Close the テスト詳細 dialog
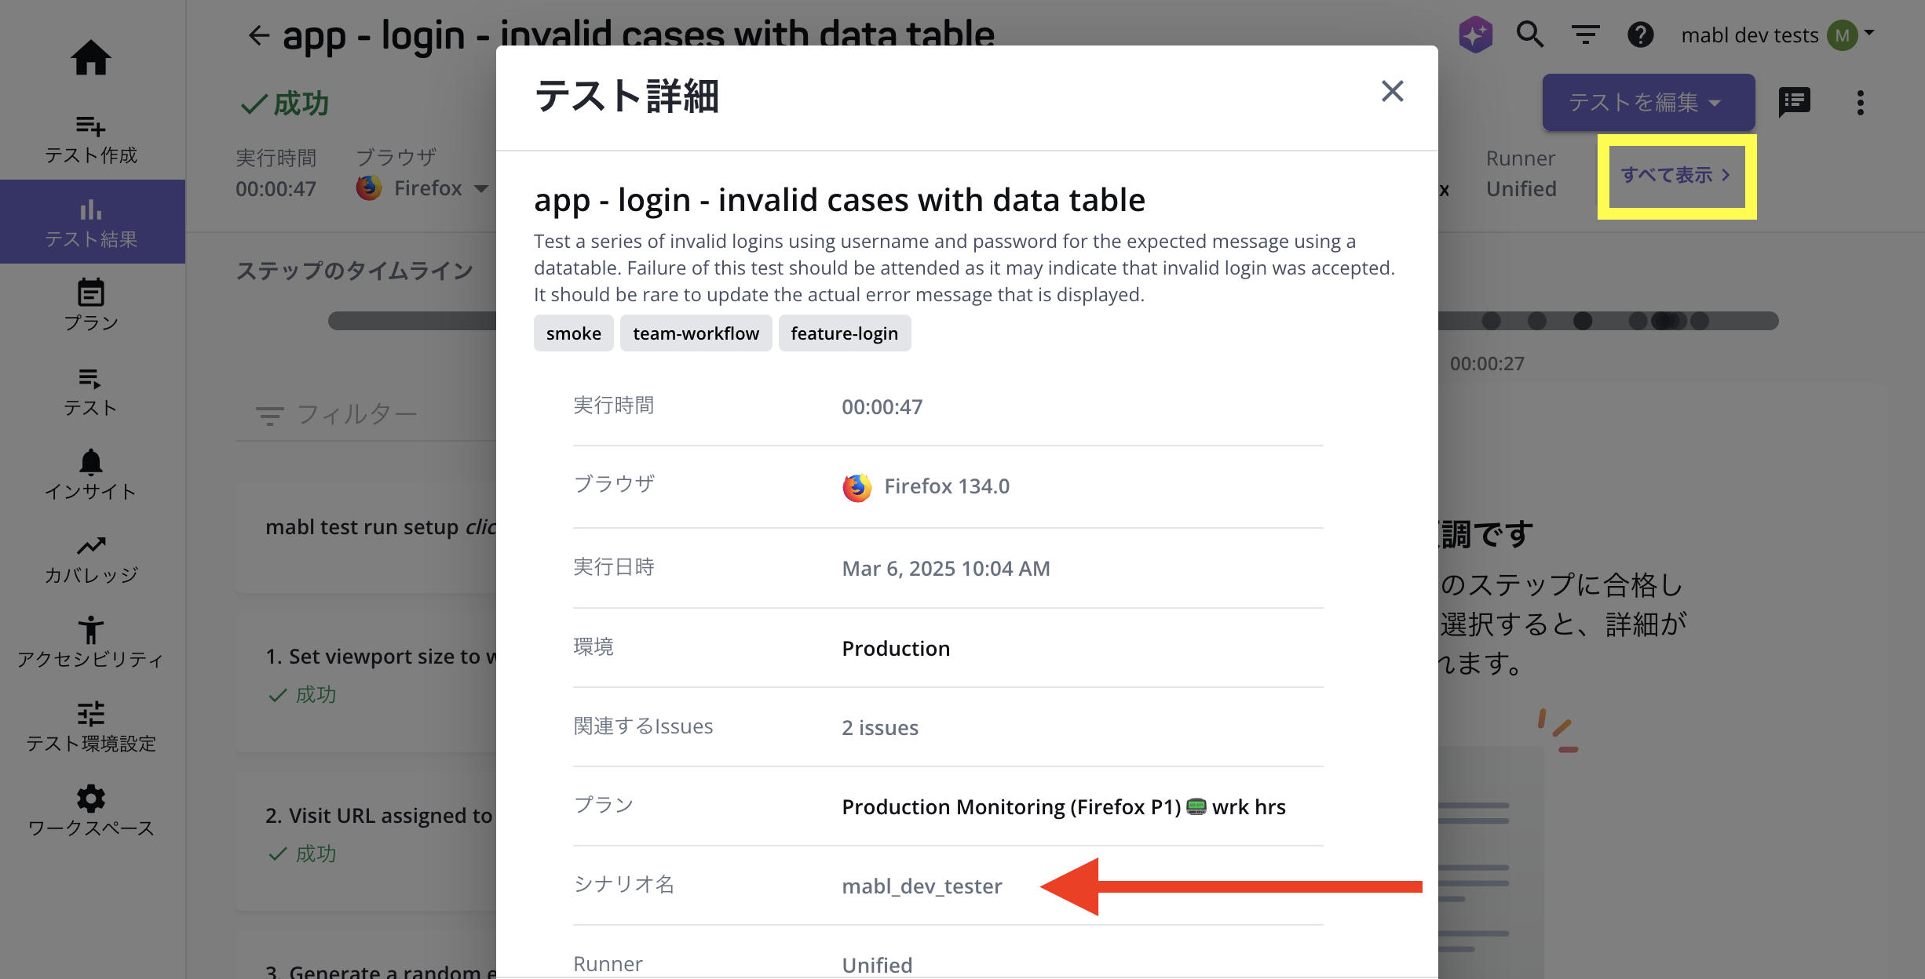The width and height of the screenshot is (1925, 979). tap(1392, 91)
